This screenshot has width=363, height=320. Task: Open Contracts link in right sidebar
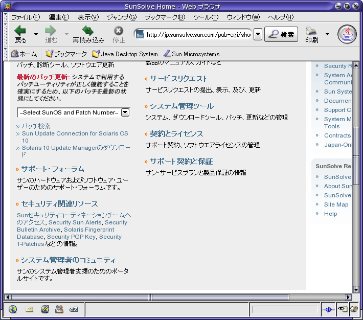coord(337,135)
